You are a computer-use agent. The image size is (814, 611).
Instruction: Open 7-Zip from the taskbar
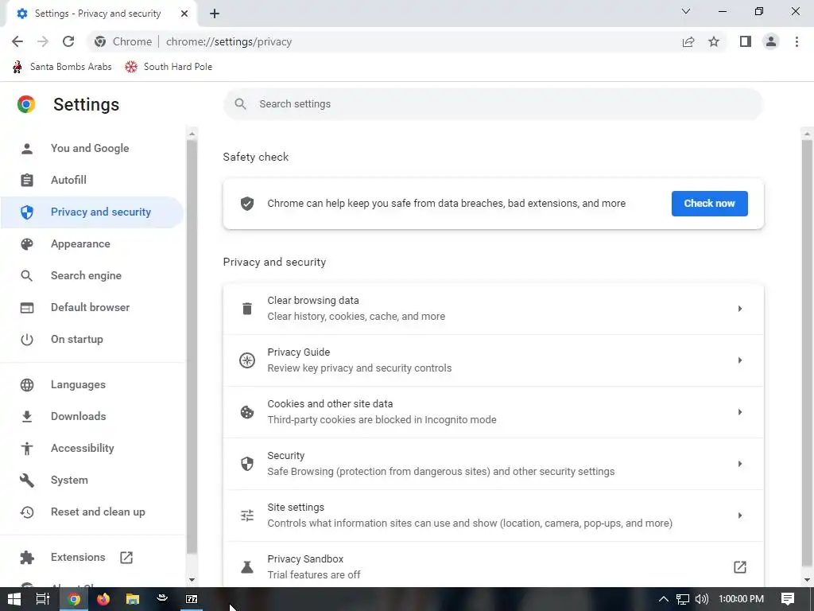[x=192, y=599]
